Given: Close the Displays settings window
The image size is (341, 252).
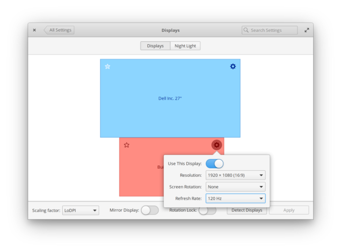Looking at the screenshot, I should [35, 30].
